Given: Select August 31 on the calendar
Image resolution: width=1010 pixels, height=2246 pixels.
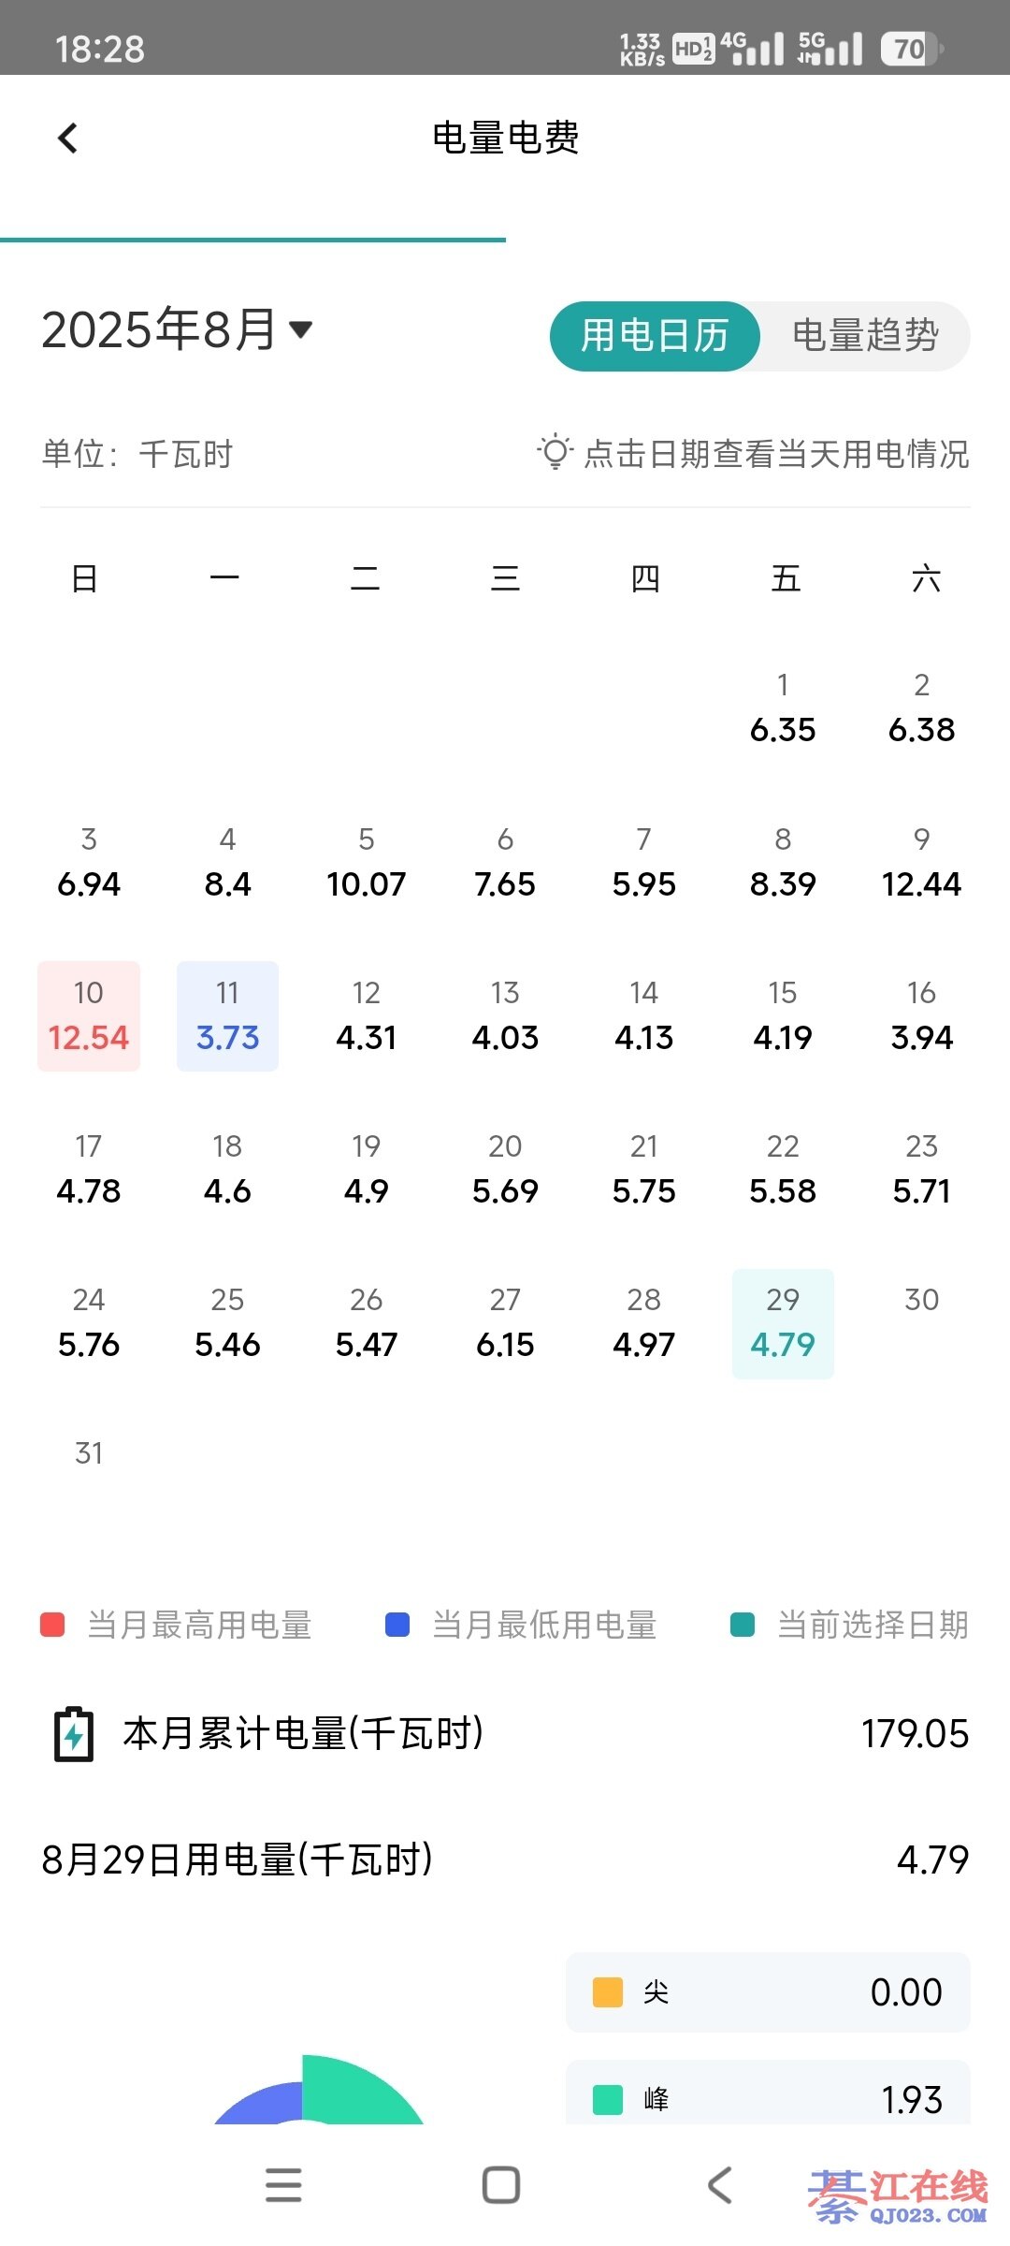Looking at the screenshot, I should coord(89,1453).
